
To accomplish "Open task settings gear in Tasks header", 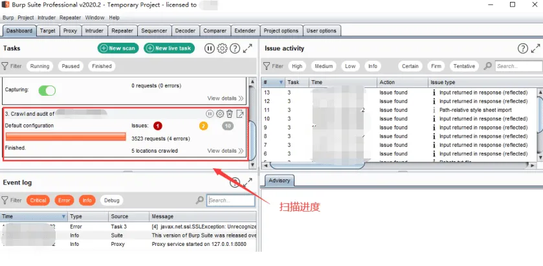I will (x=222, y=49).
